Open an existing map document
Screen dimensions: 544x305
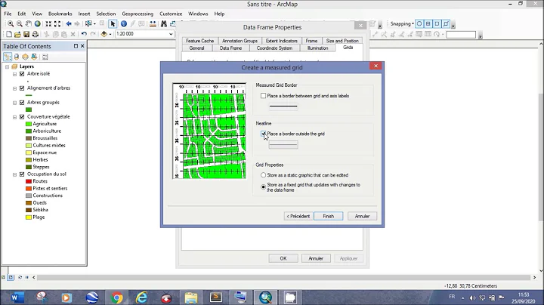point(17,34)
